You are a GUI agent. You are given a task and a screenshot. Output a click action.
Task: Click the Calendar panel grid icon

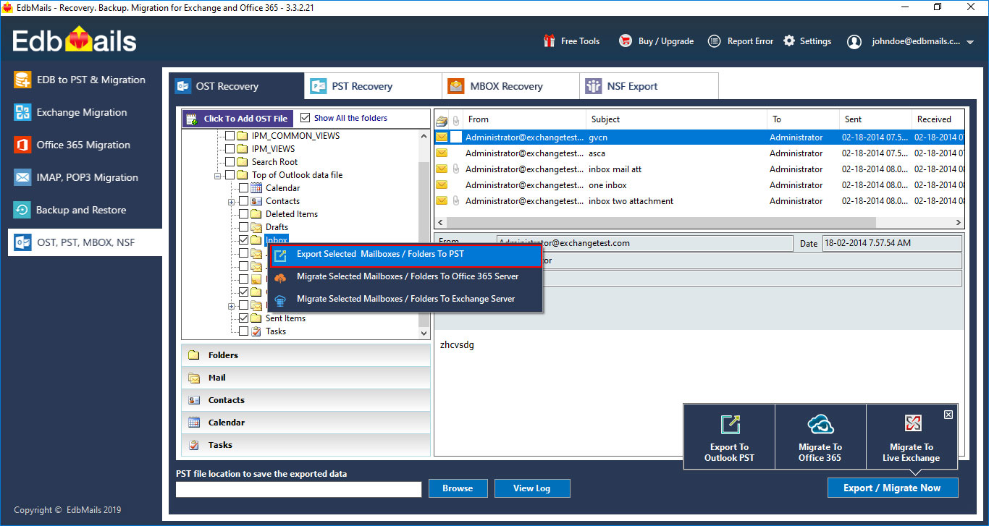tap(194, 423)
